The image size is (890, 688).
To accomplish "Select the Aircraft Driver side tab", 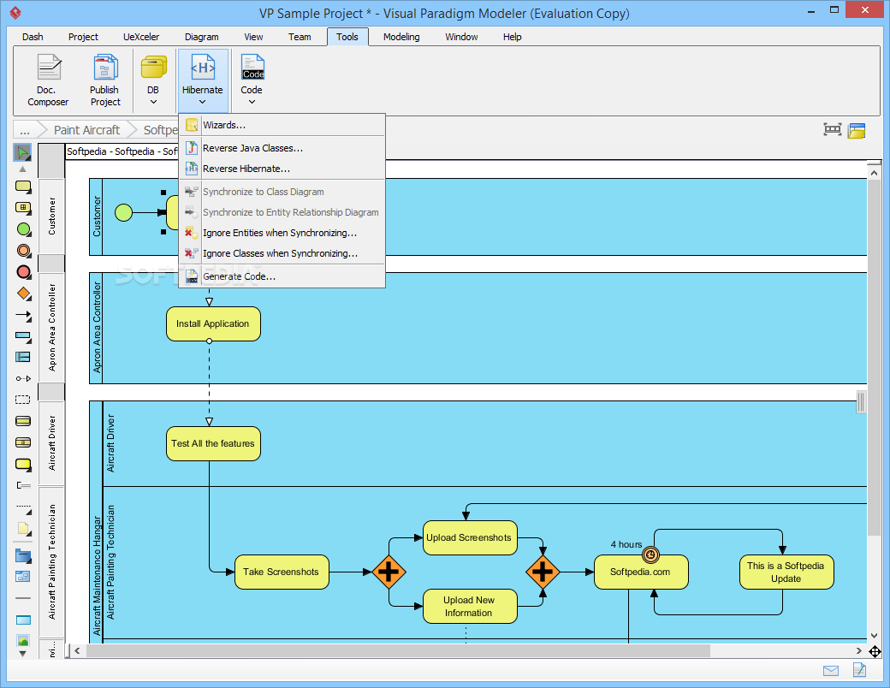I will (x=51, y=442).
